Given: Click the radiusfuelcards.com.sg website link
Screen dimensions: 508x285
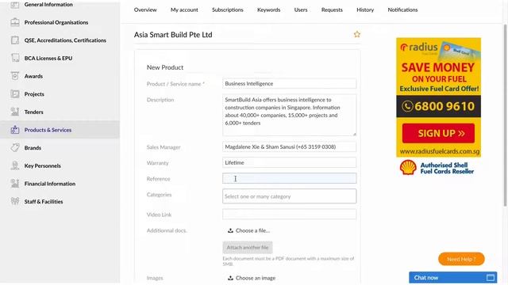Looking at the screenshot, I should [x=439, y=151].
